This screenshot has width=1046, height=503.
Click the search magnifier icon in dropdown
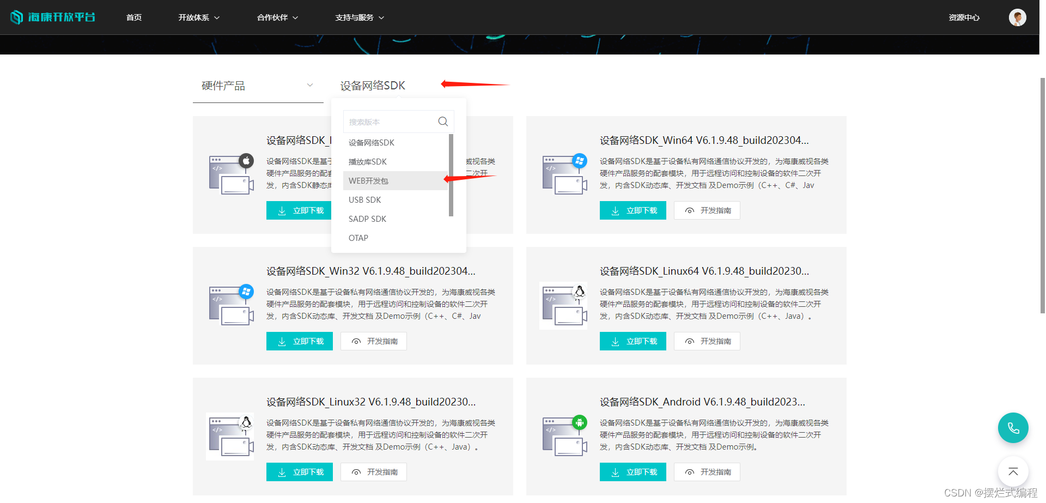(443, 122)
